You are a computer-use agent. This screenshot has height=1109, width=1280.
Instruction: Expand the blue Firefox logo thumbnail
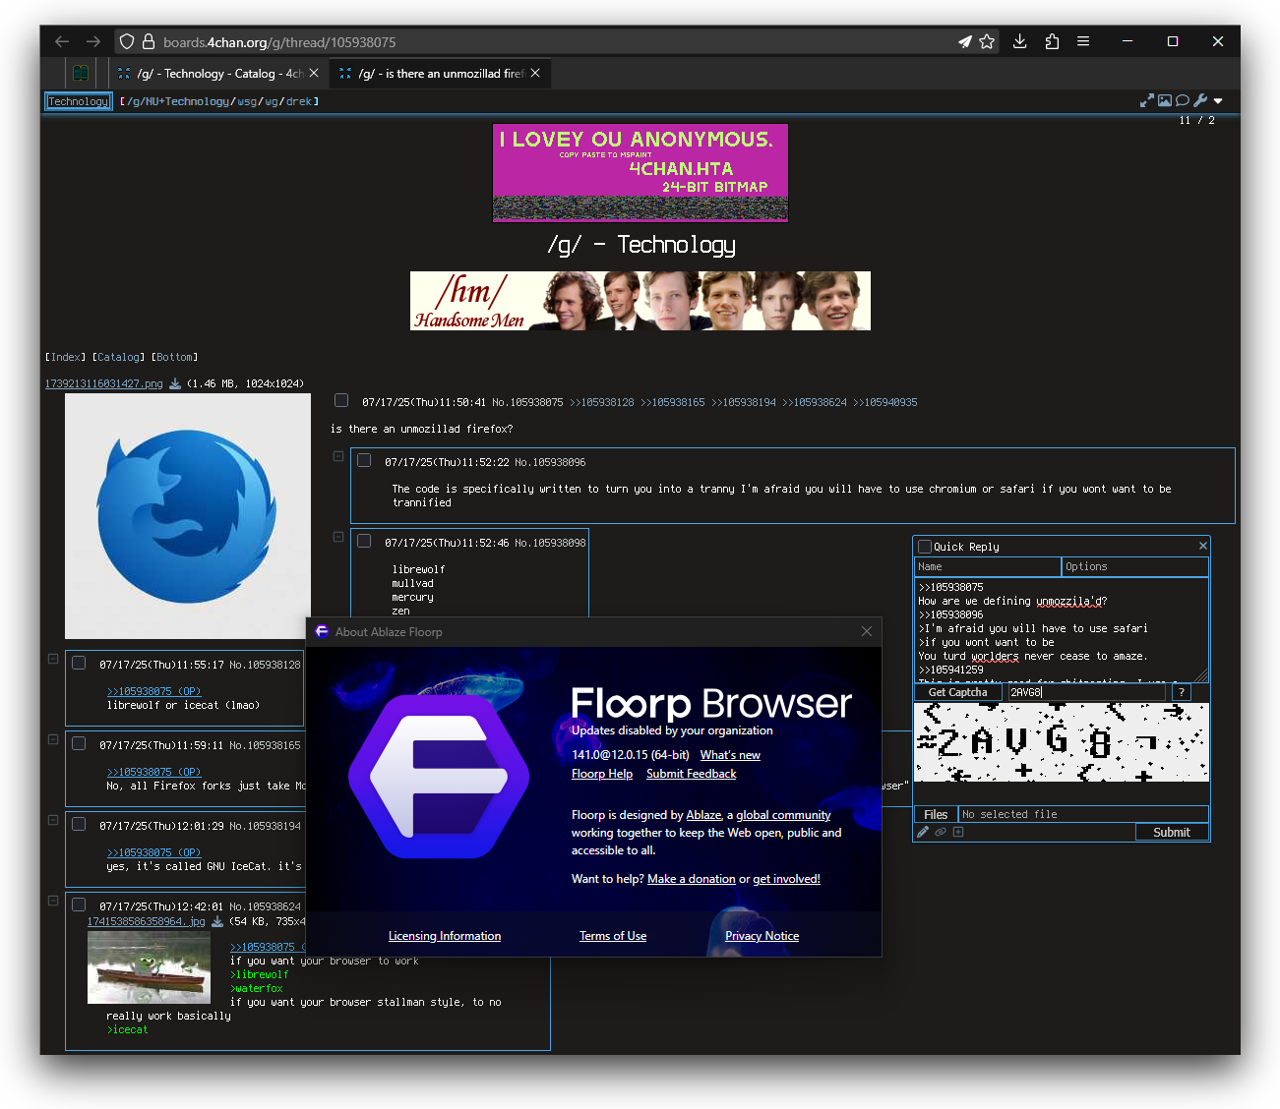(x=188, y=516)
